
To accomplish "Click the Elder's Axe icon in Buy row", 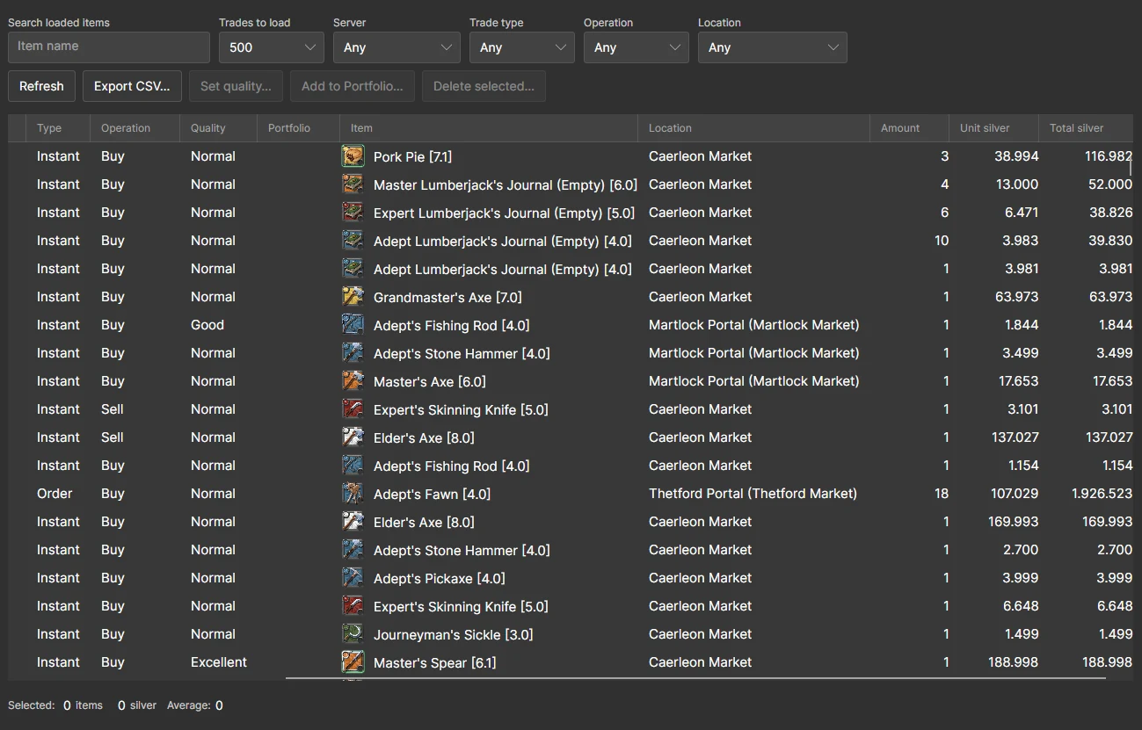I will point(353,522).
